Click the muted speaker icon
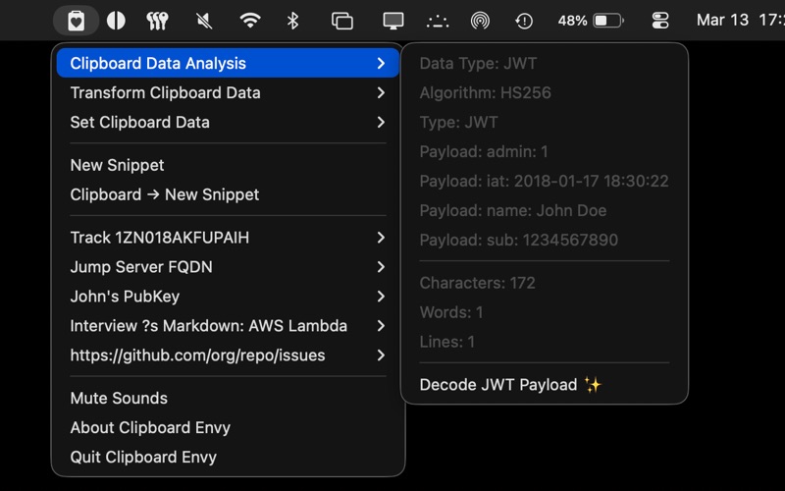The image size is (785, 491). click(x=204, y=21)
